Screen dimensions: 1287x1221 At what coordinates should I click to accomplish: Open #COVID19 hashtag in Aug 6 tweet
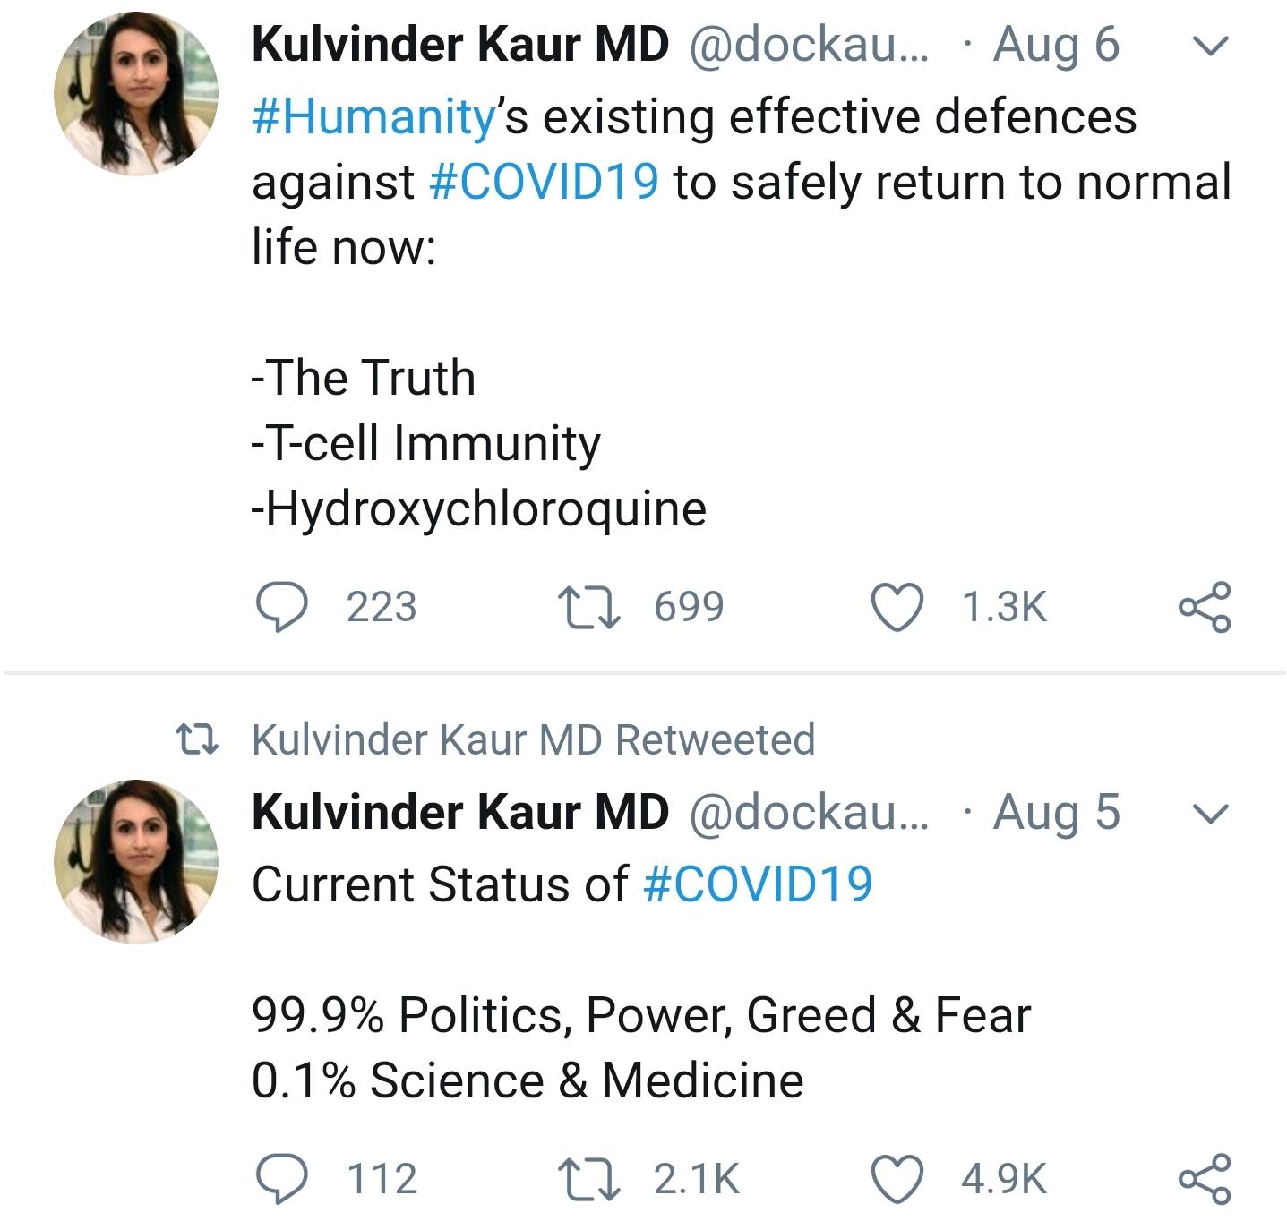coord(545,182)
